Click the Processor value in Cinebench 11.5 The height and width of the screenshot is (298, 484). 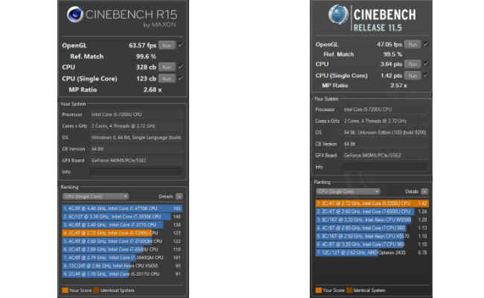(368, 110)
